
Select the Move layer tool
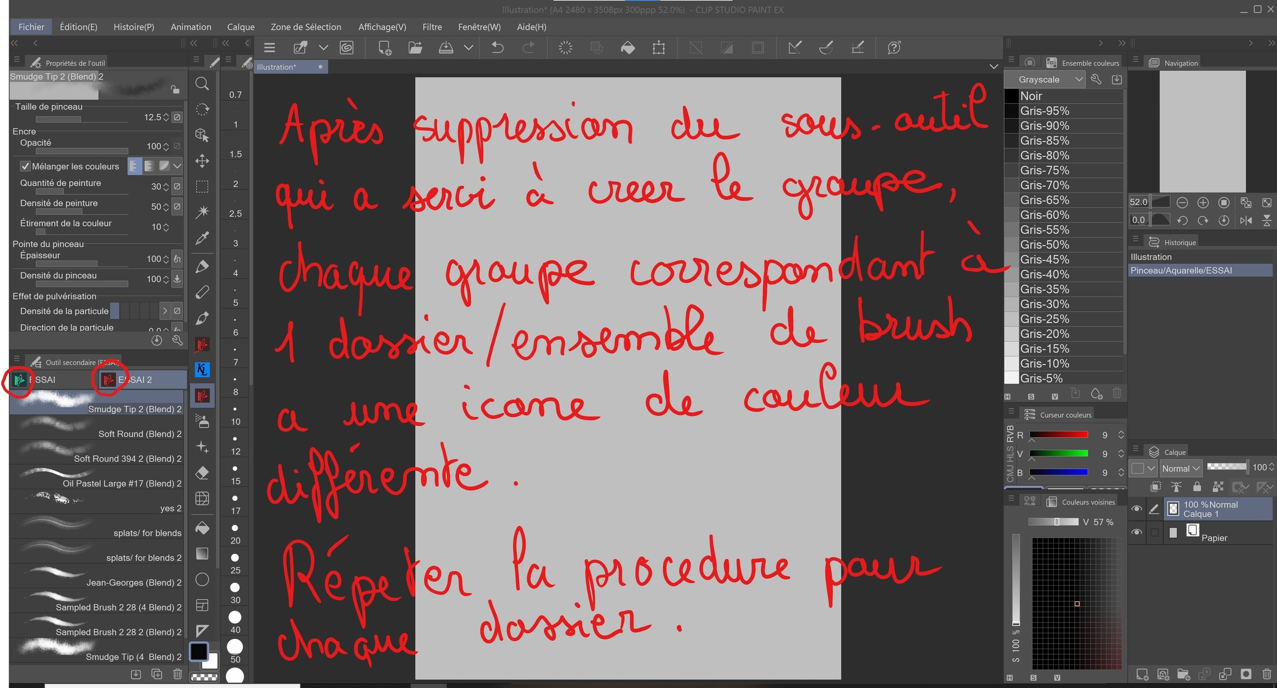[x=202, y=161]
